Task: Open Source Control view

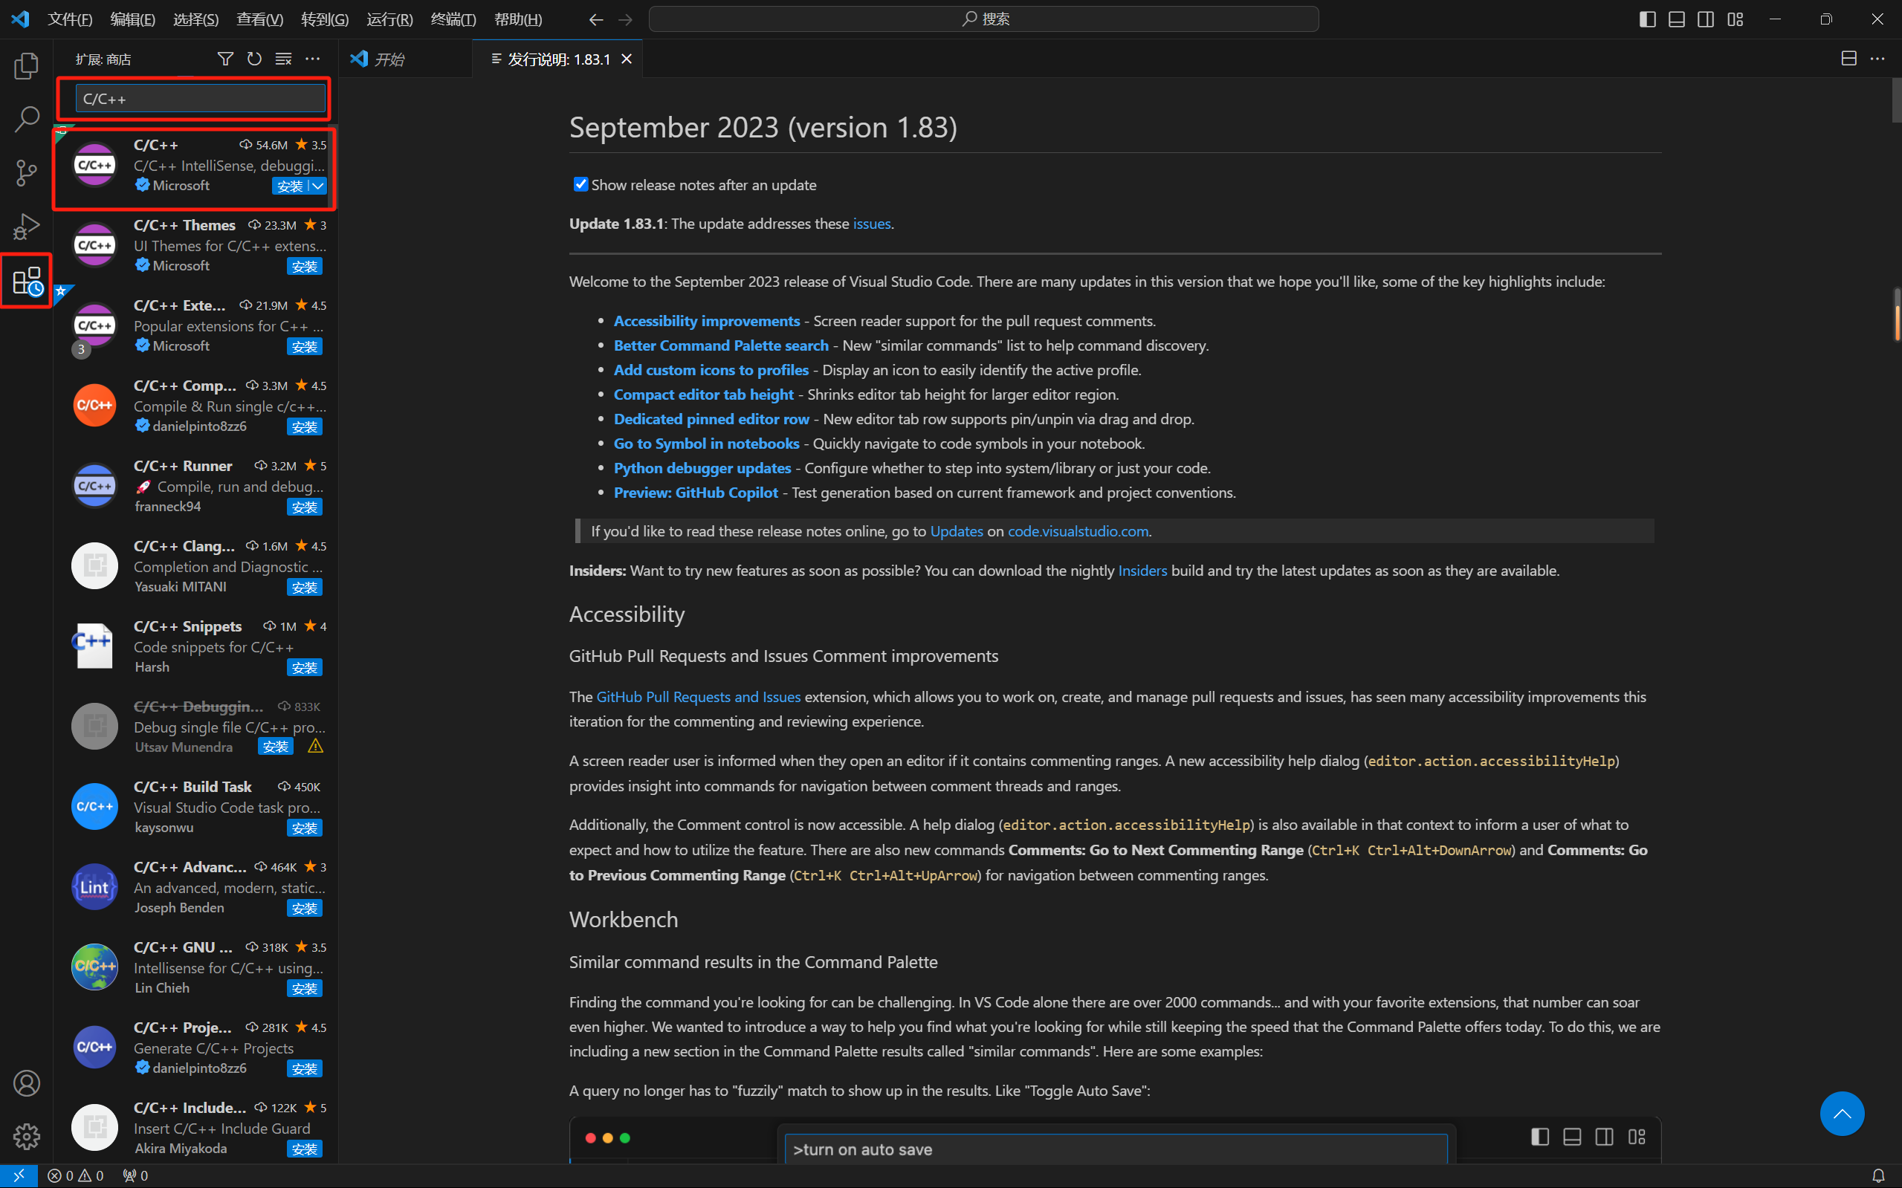Action: [x=26, y=173]
